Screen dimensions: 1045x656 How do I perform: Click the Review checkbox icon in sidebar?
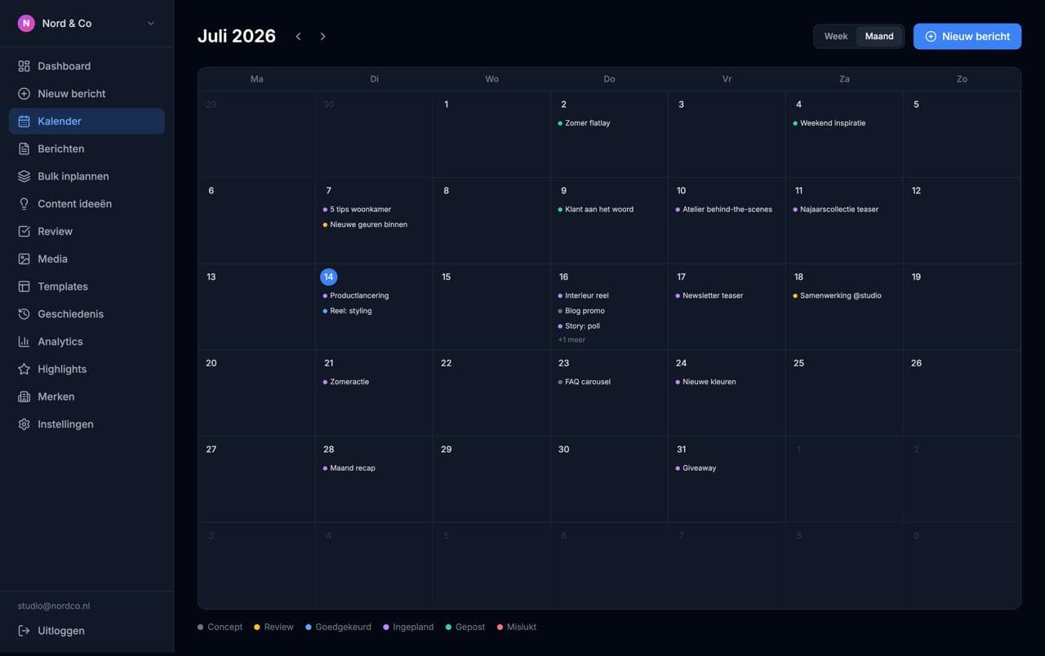coord(24,232)
